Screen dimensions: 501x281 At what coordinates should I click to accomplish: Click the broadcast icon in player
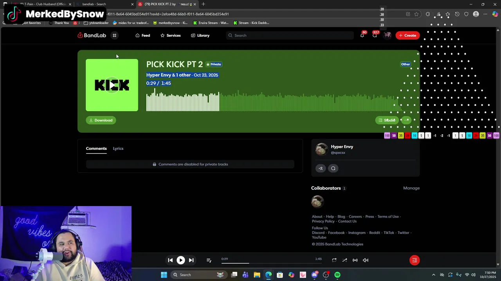click(355, 260)
